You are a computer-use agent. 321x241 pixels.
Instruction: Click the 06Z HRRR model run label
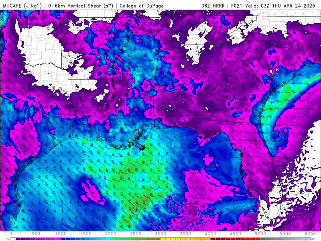click(213, 6)
